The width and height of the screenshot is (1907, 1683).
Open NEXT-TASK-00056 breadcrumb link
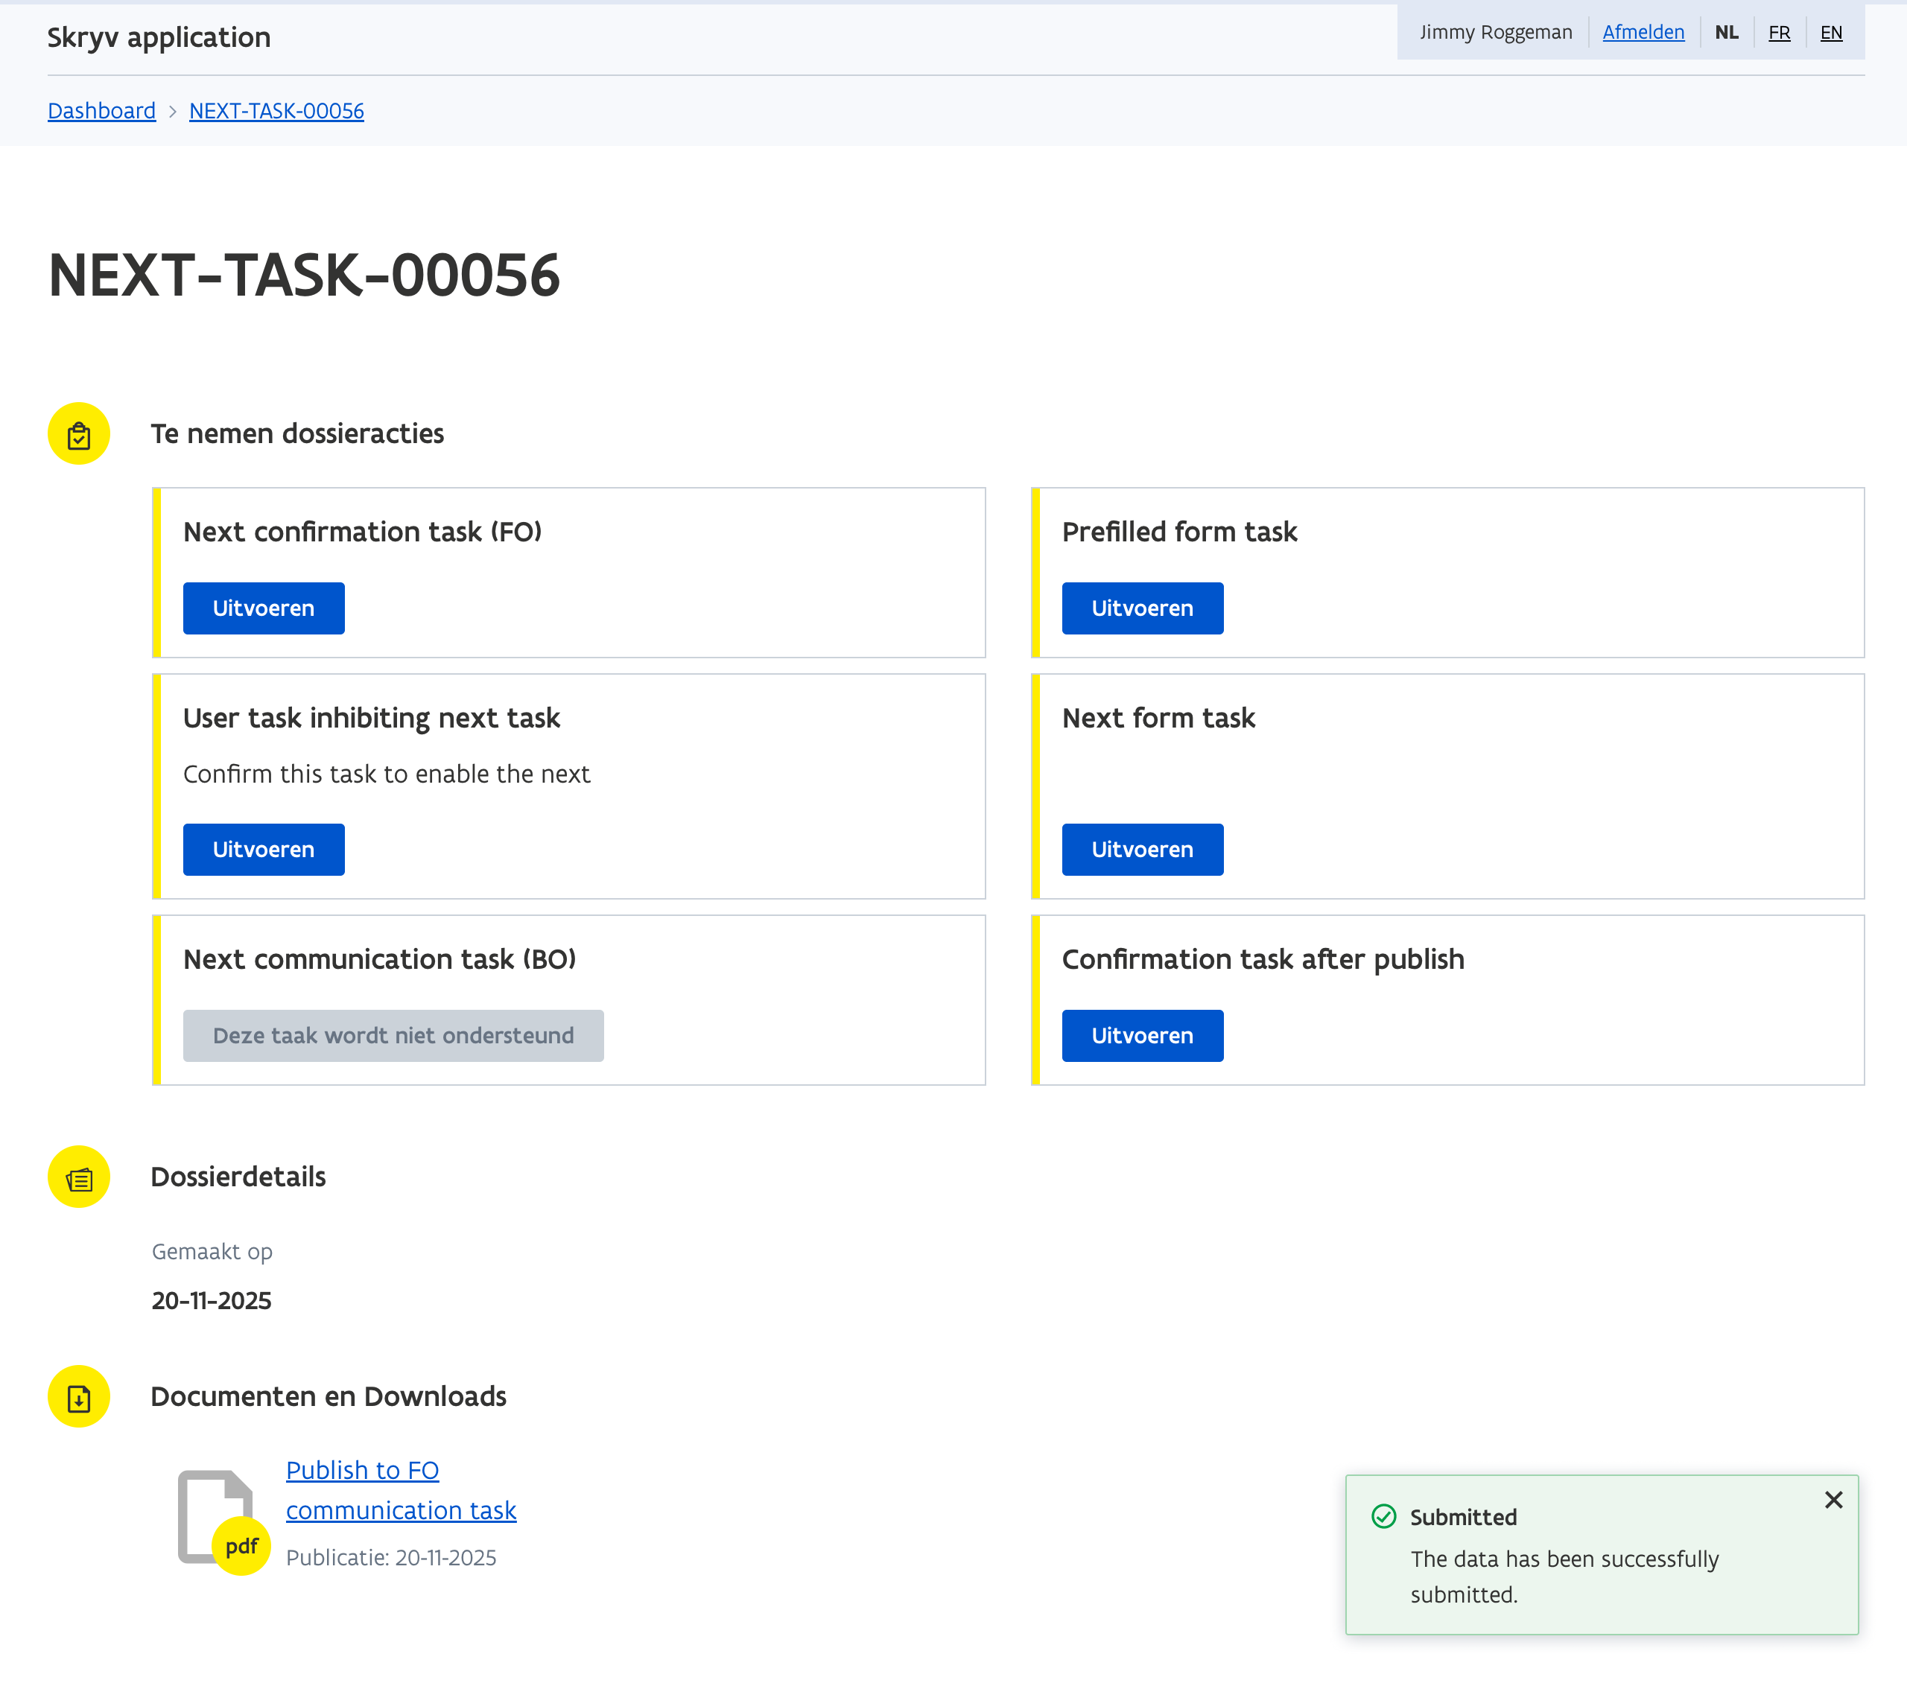click(x=276, y=111)
